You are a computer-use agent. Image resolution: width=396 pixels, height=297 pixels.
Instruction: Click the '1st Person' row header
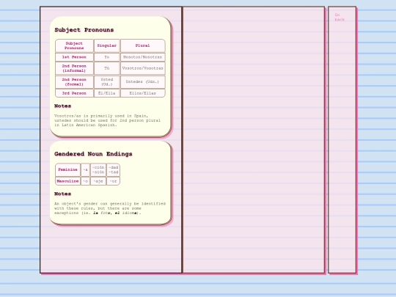point(74,57)
